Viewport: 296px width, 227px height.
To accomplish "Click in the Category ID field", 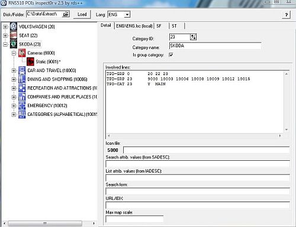I will pos(179,37).
